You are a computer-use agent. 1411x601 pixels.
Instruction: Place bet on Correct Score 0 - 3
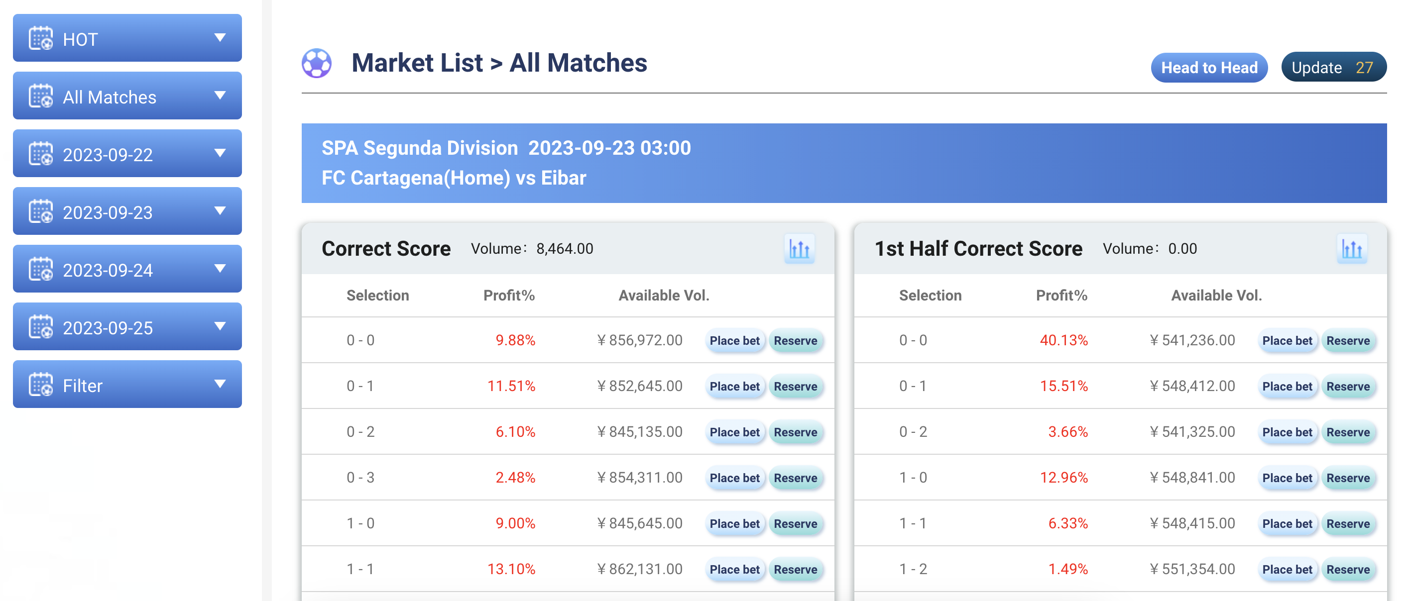pos(734,478)
